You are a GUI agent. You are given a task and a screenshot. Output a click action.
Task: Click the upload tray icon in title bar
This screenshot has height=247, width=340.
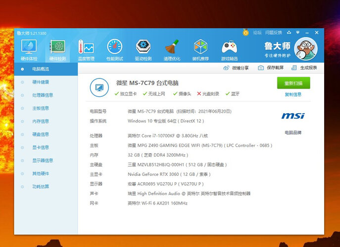[x=289, y=33]
